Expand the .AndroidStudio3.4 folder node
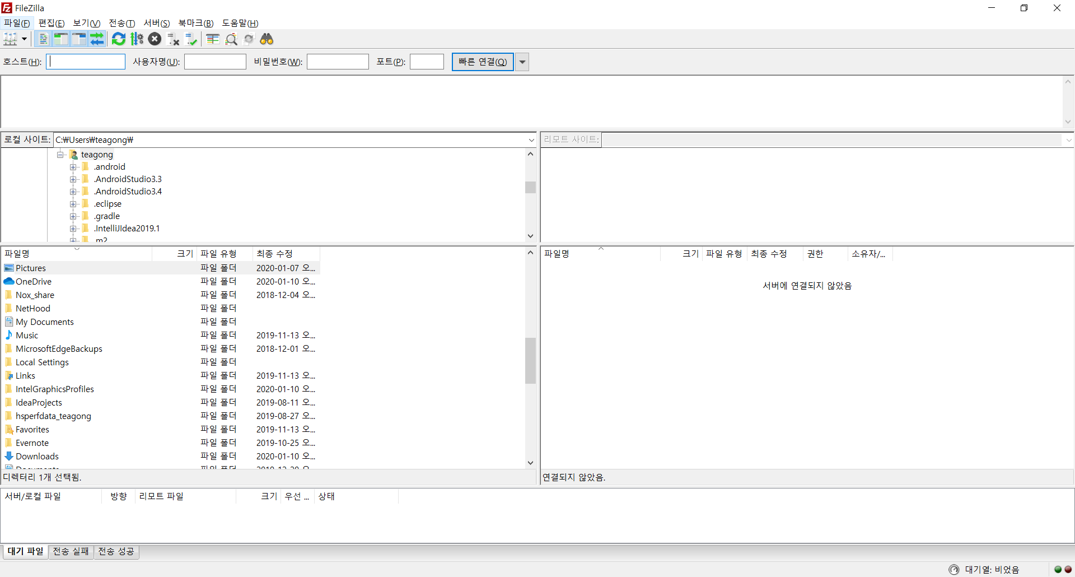This screenshot has width=1075, height=577. click(73, 192)
